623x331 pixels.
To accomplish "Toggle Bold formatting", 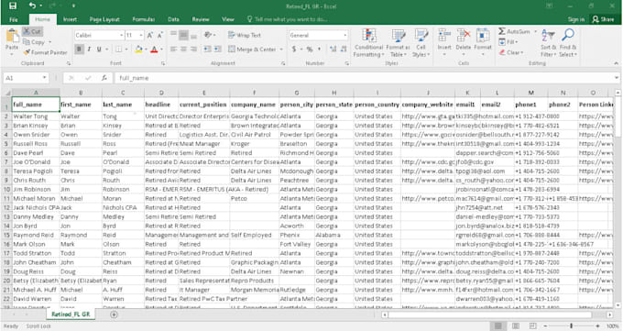I will (x=79, y=49).
